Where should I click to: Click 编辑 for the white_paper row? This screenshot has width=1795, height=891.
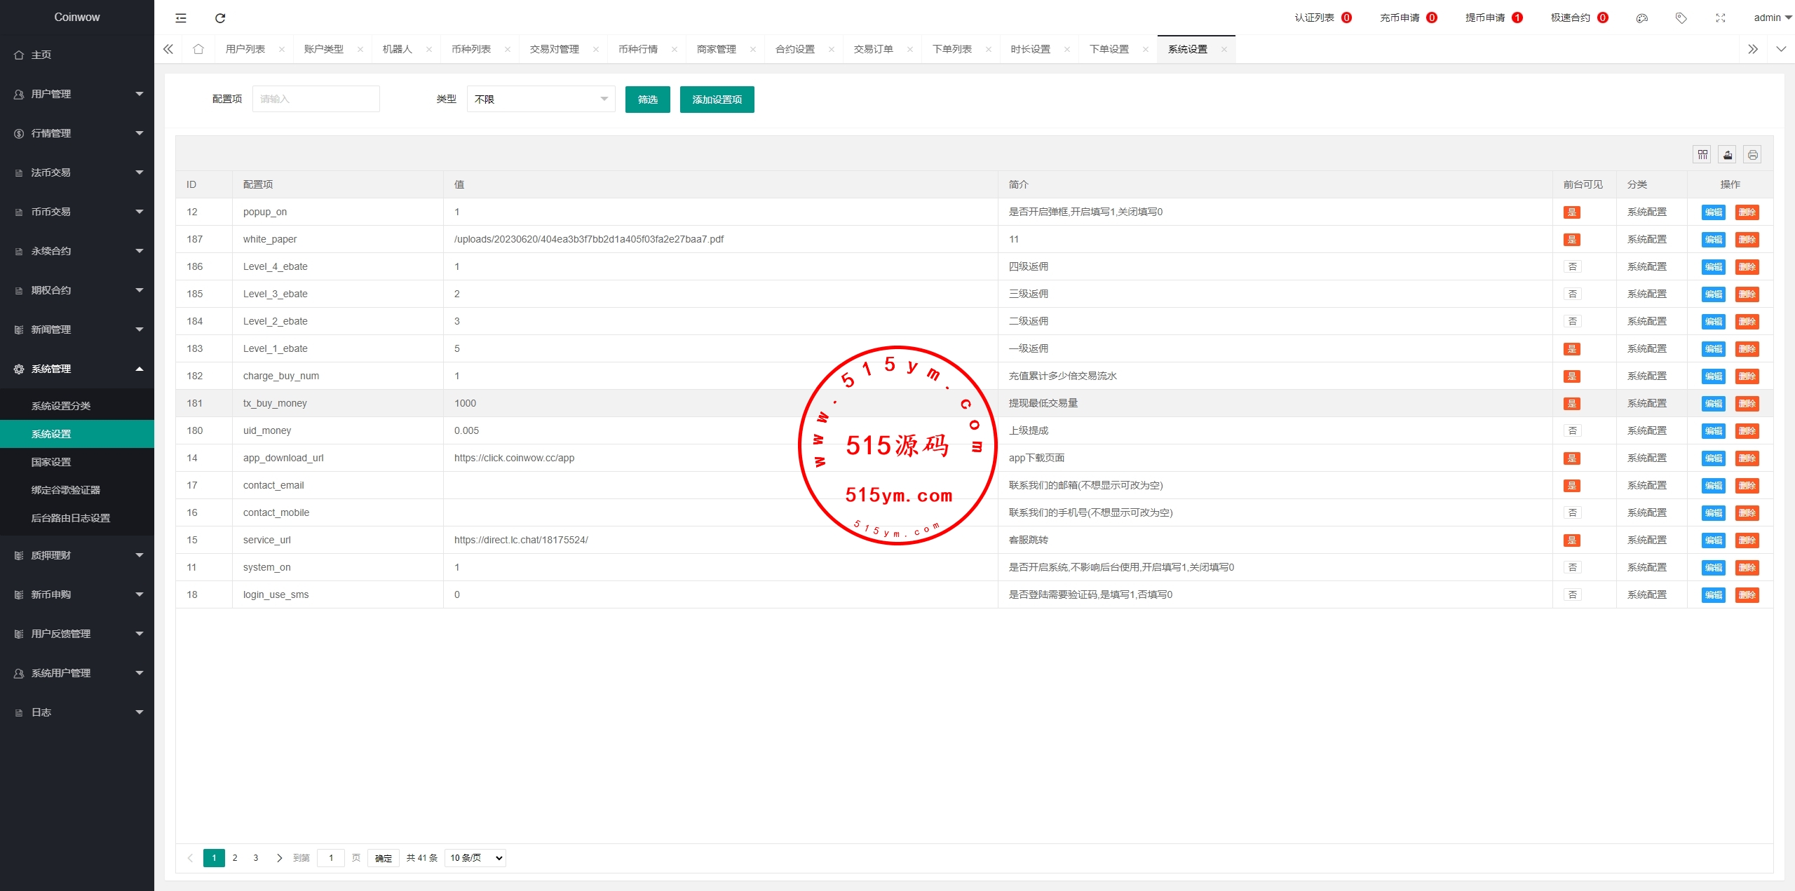click(x=1713, y=240)
